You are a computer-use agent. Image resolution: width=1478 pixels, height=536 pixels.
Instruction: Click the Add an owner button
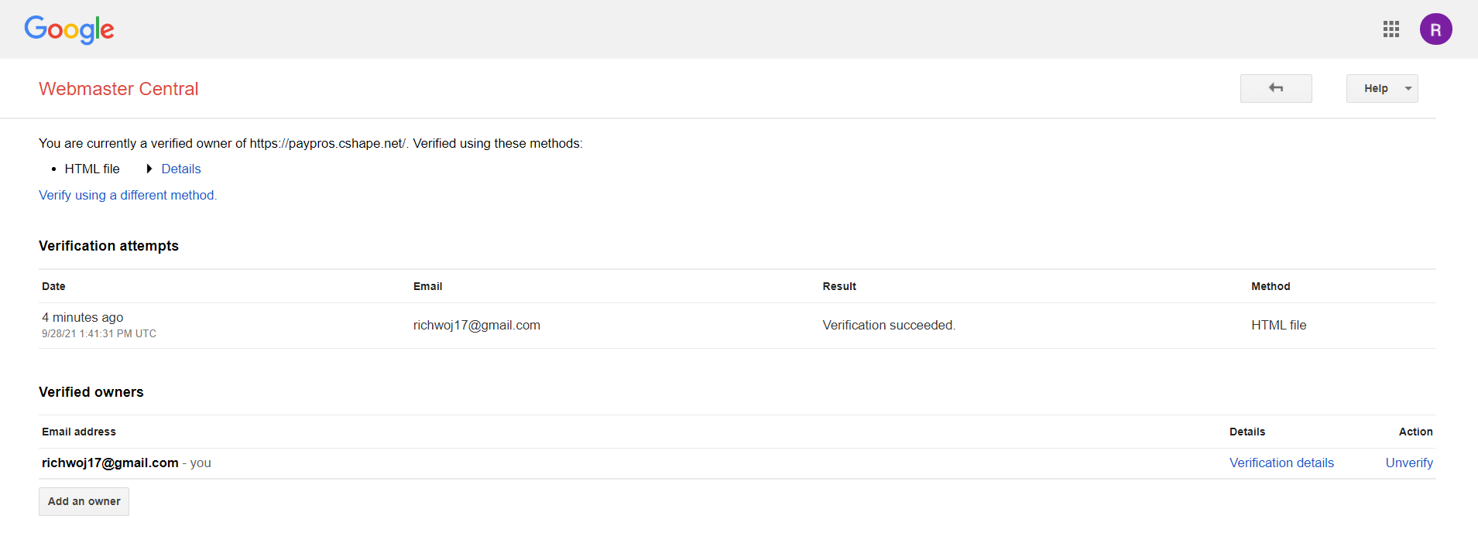(x=84, y=501)
